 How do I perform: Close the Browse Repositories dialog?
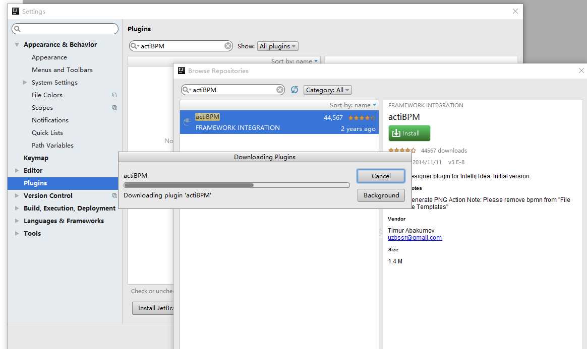tap(581, 71)
